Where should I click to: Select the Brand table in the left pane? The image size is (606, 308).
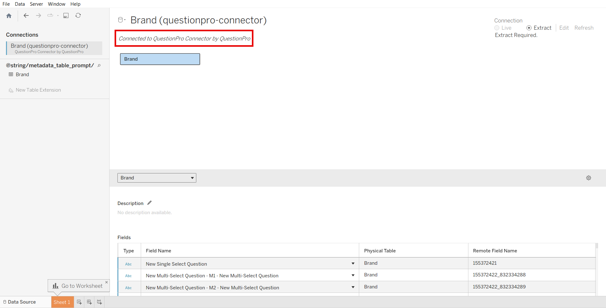(x=22, y=75)
